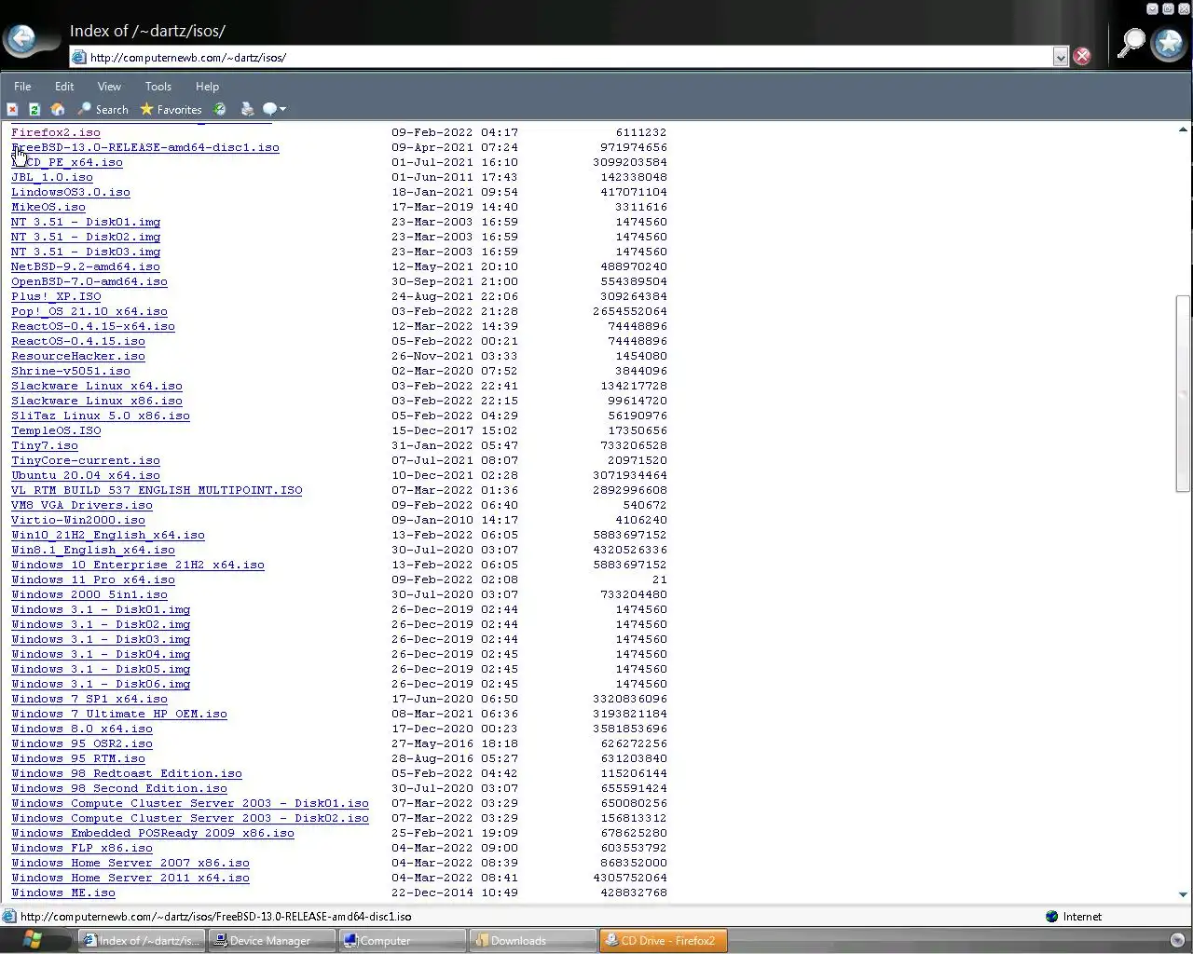This screenshot has height=954, width=1193.
Task: Open VM8 VGA Drivers.iso link
Action: [x=82, y=505]
